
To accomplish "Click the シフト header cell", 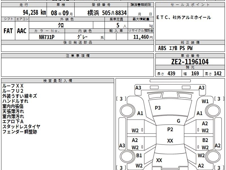I will click(8, 19).
